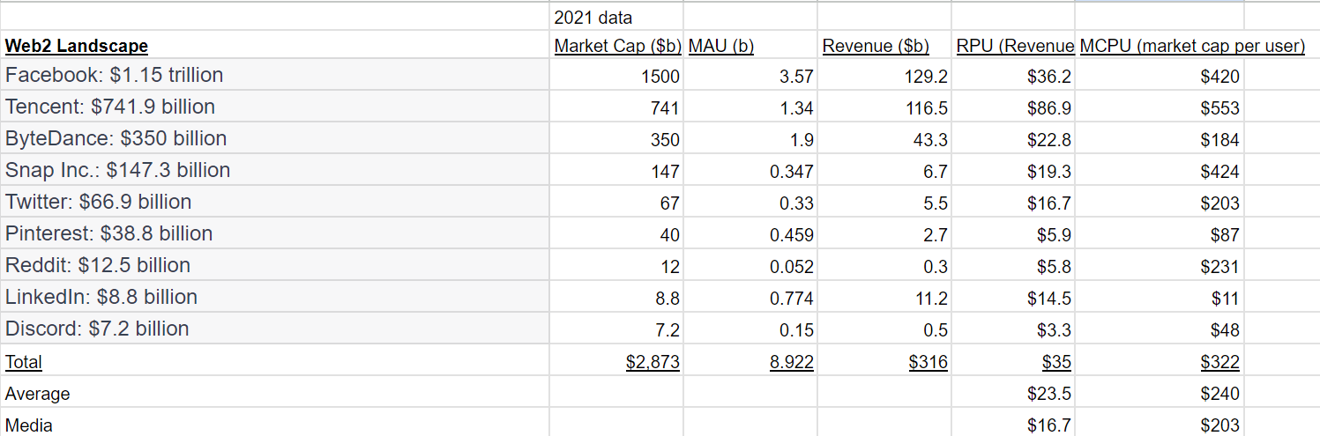The width and height of the screenshot is (1320, 436).
Task: Click Pinterest's RPU value $5.9
Action: point(1055,235)
